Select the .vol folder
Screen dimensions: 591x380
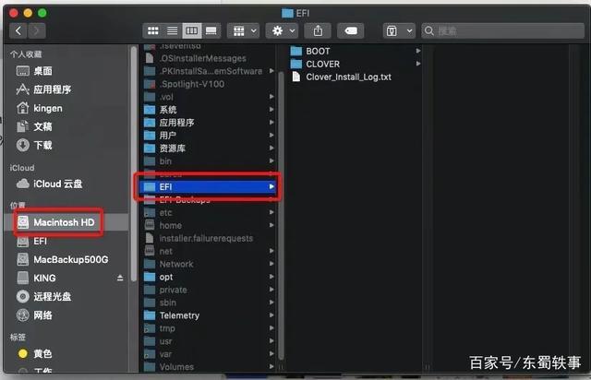pyautogui.click(x=166, y=97)
